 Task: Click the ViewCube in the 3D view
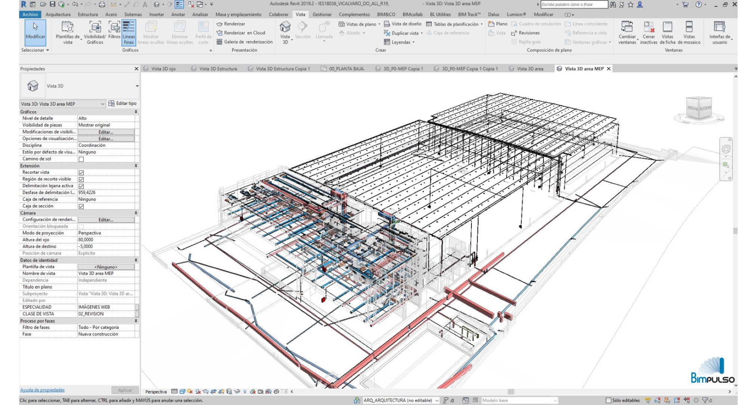pyautogui.click(x=699, y=108)
